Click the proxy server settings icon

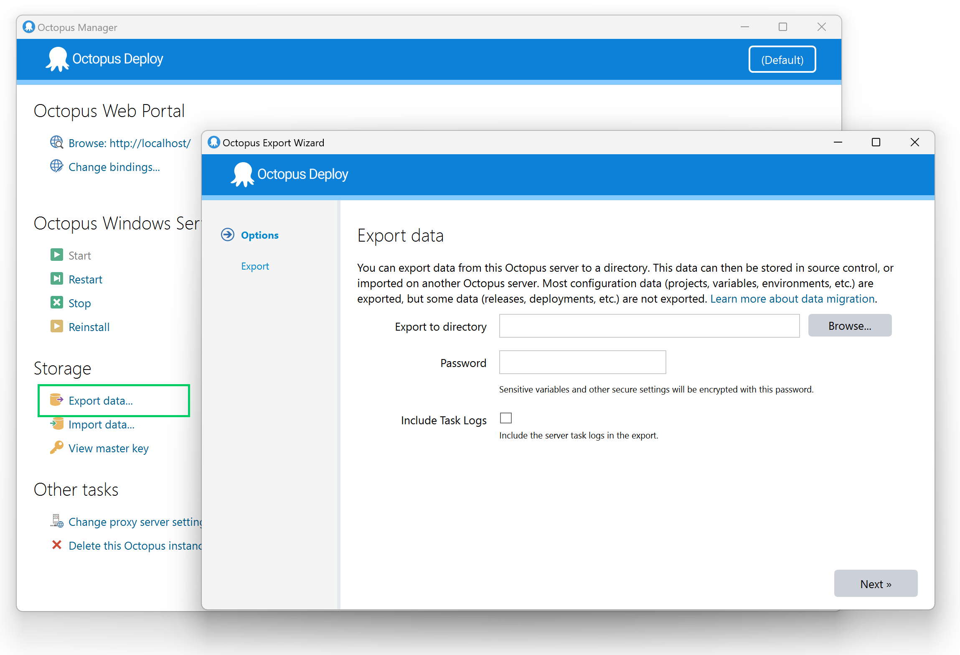click(56, 521)
